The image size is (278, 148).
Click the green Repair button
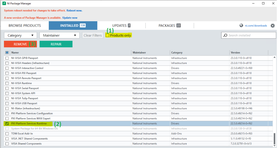56,44
